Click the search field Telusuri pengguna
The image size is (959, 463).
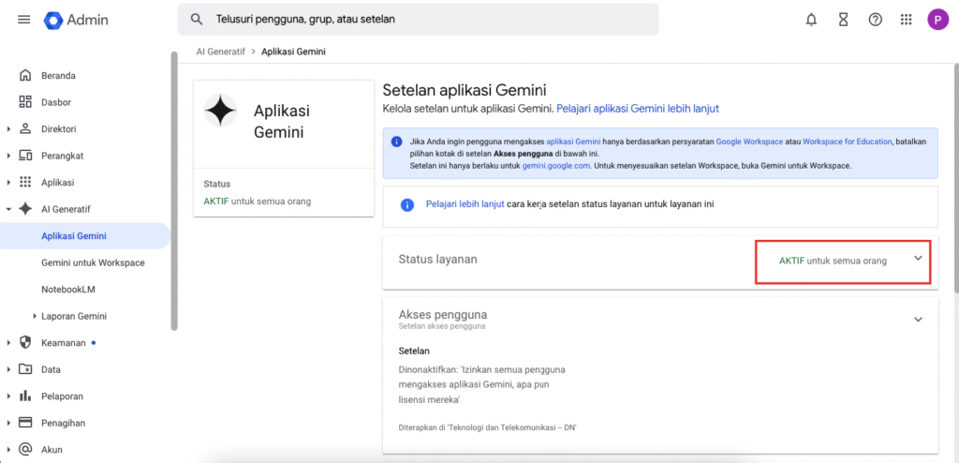pos(419,19)
